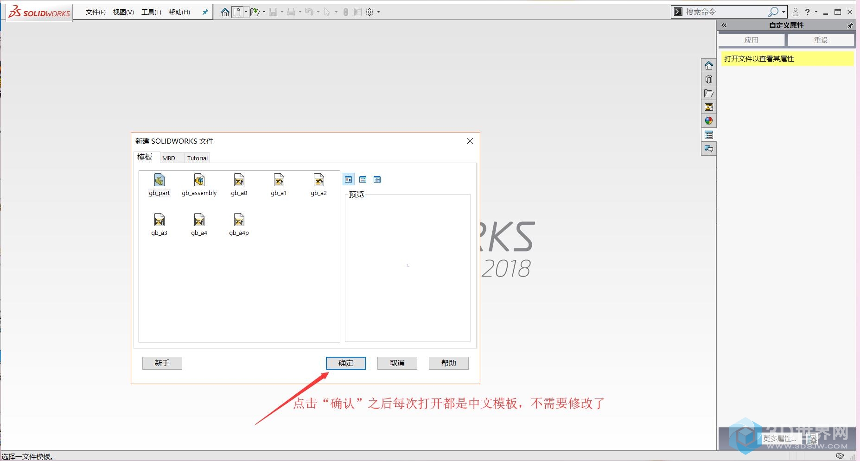The height and width of the screenshot is (461, 860).
Task: Click the Select cursor tool icon
Action: point(327,12)
